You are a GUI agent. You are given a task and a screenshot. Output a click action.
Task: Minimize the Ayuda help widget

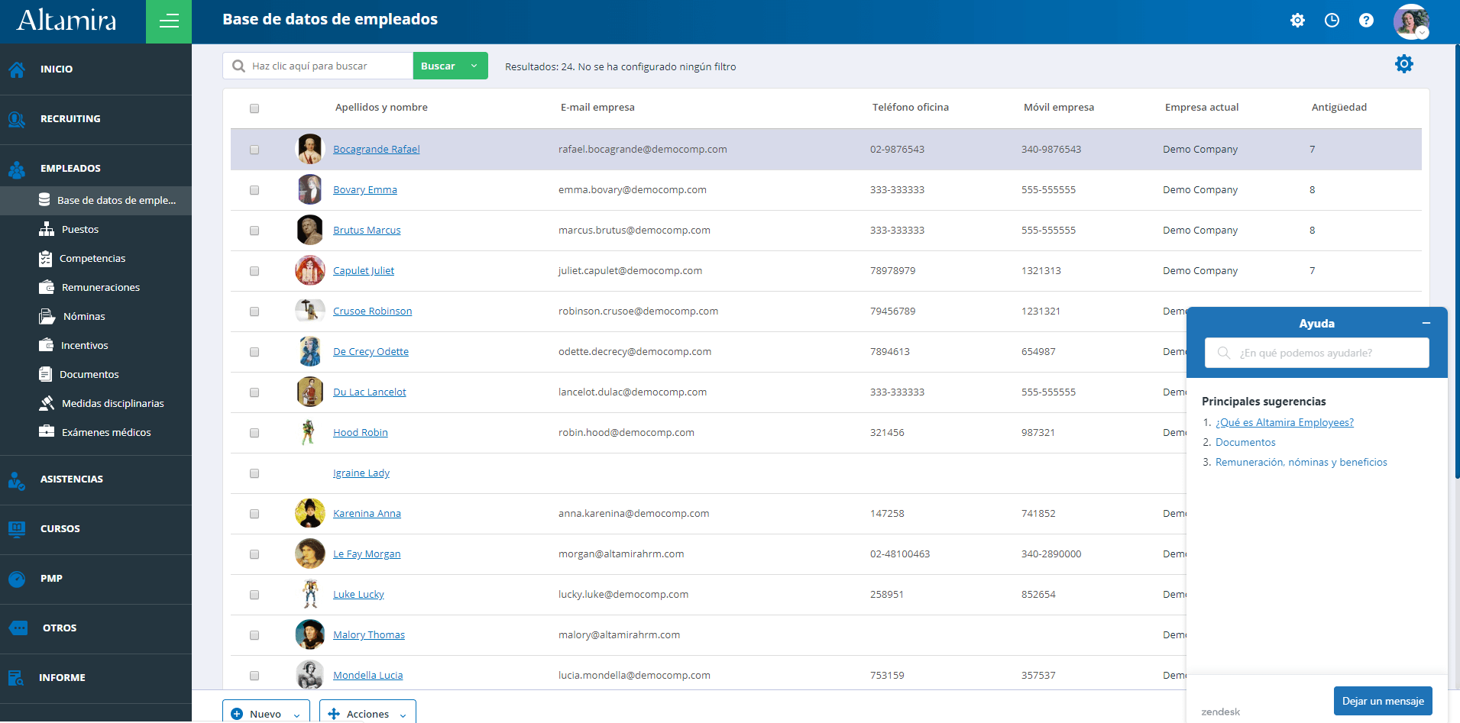click(1426, 324)
